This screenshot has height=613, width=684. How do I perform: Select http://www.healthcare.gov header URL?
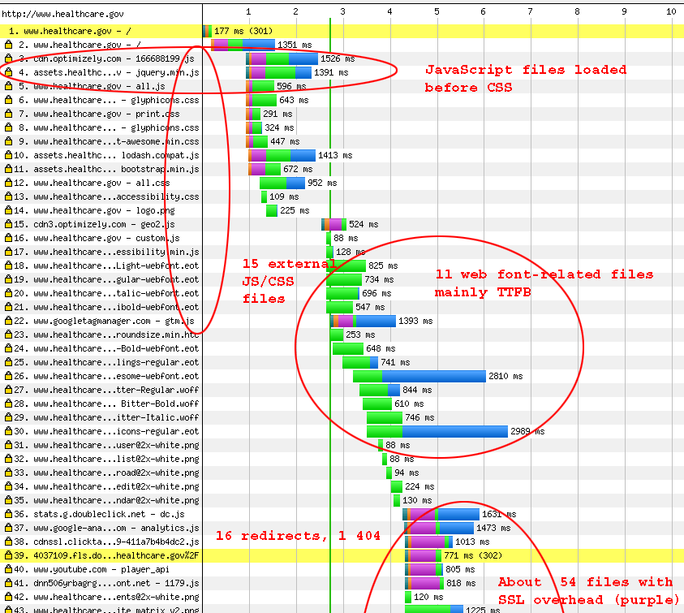click(x=62, y=14)
